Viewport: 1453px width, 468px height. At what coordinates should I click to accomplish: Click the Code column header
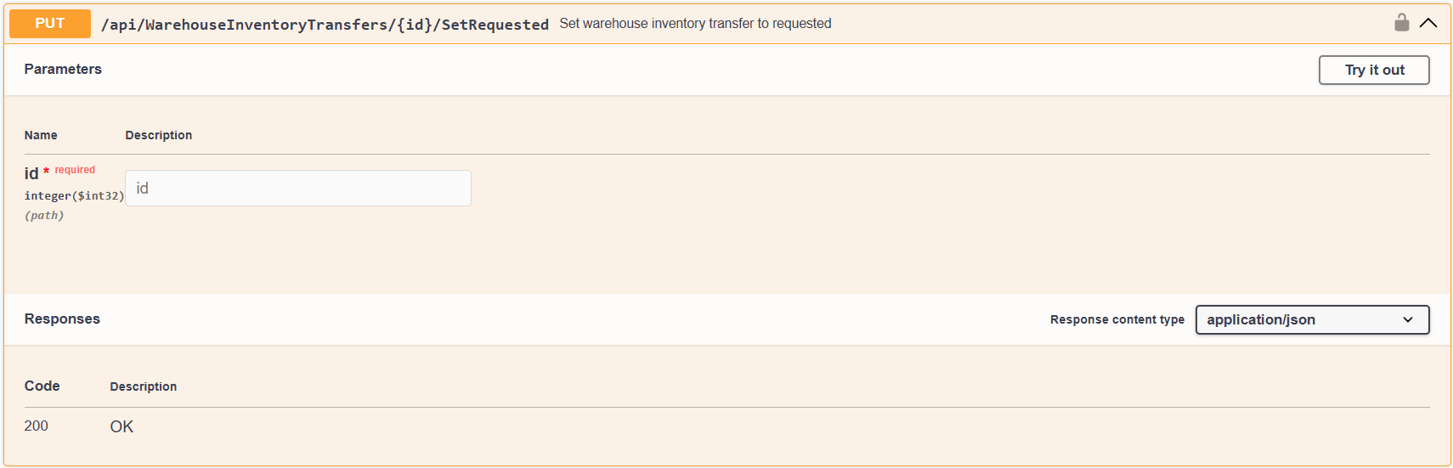coord(42,386)
